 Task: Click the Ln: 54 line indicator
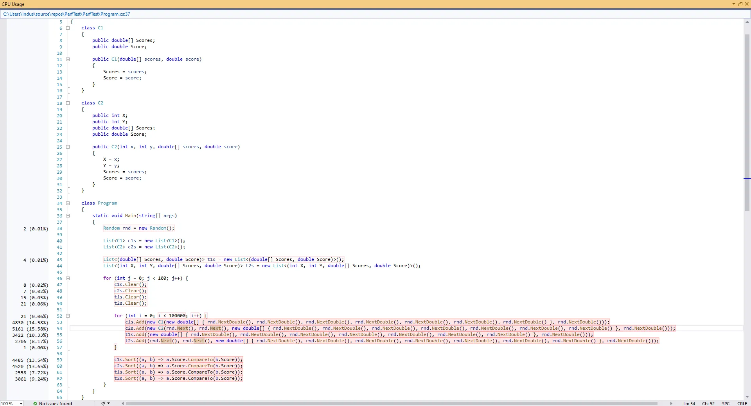point(689,403)
